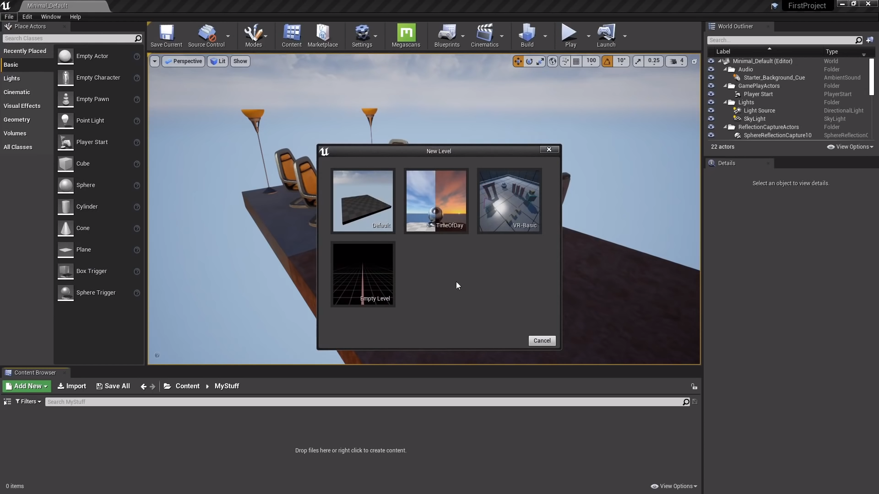Open the Window menu
The image size is (879, 494).
51,17
